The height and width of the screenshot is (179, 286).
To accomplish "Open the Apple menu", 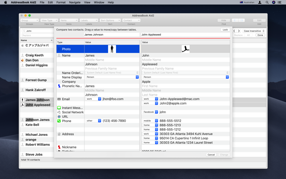I will pos(5,2).
